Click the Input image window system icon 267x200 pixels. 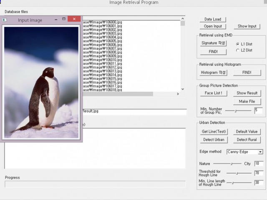(x=5, y=19)
